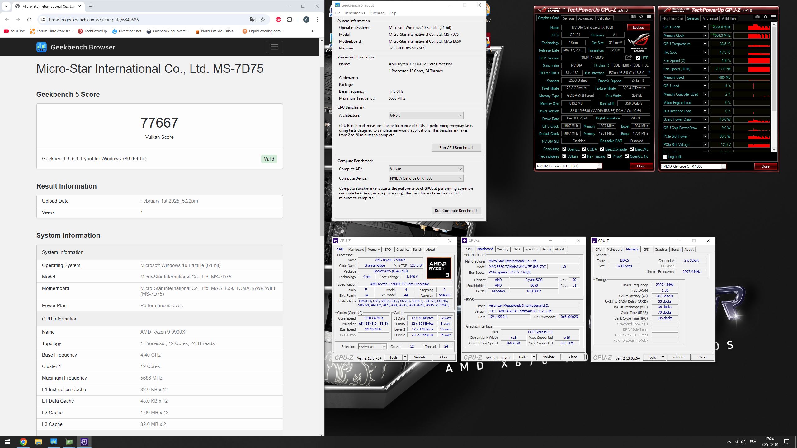Viewport: 797px width, 448px height.
Task: Switch to Advanced tab in left GPU-Z window
Action: coord(586,18)
